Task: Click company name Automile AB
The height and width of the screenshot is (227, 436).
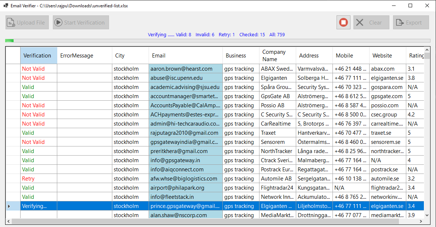Action: pos(277,179)
